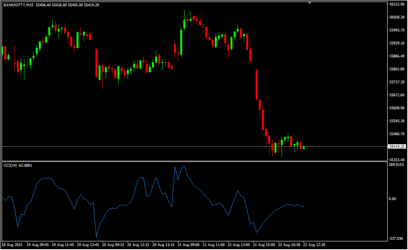Click the 18 Aug 2025 date label
Viewport: 408px width, 250px height.
[13, 245]
